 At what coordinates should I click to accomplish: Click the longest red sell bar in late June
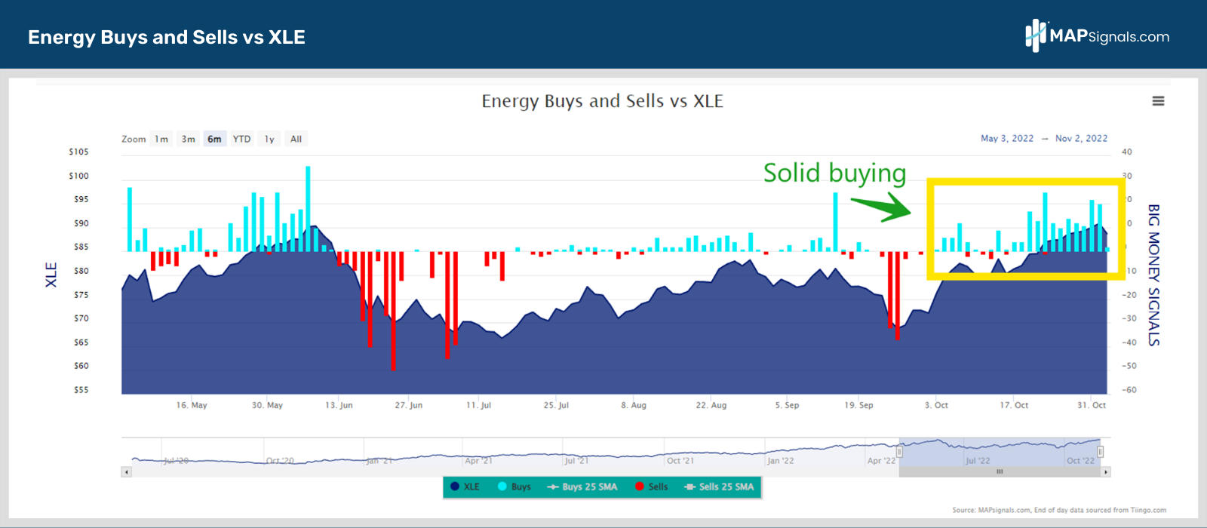393,311
